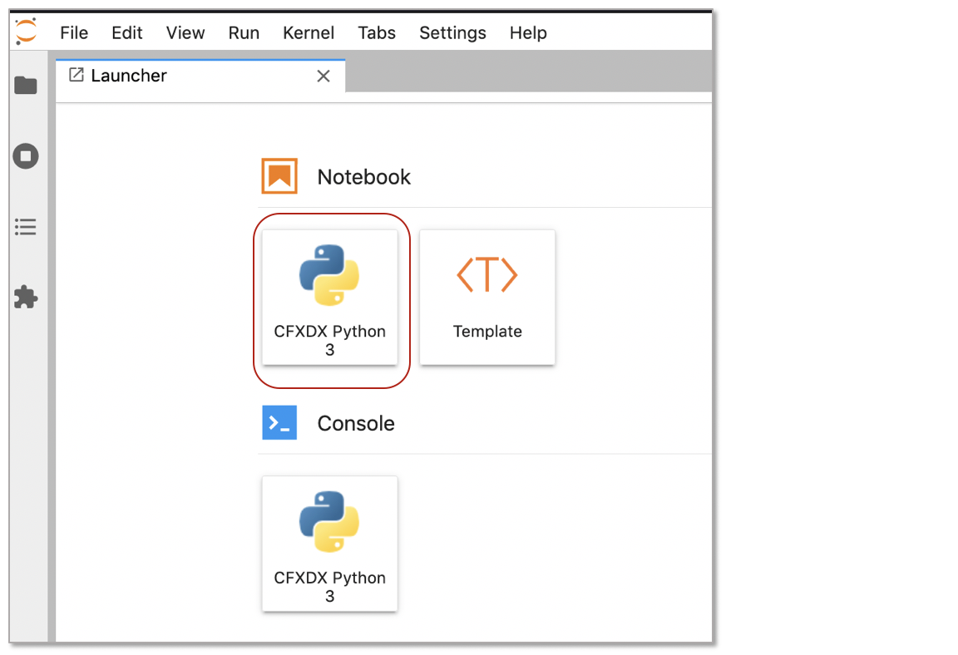Select the Launcher tab
This screenshot has height=655, width=958.
tap(129, 76)
